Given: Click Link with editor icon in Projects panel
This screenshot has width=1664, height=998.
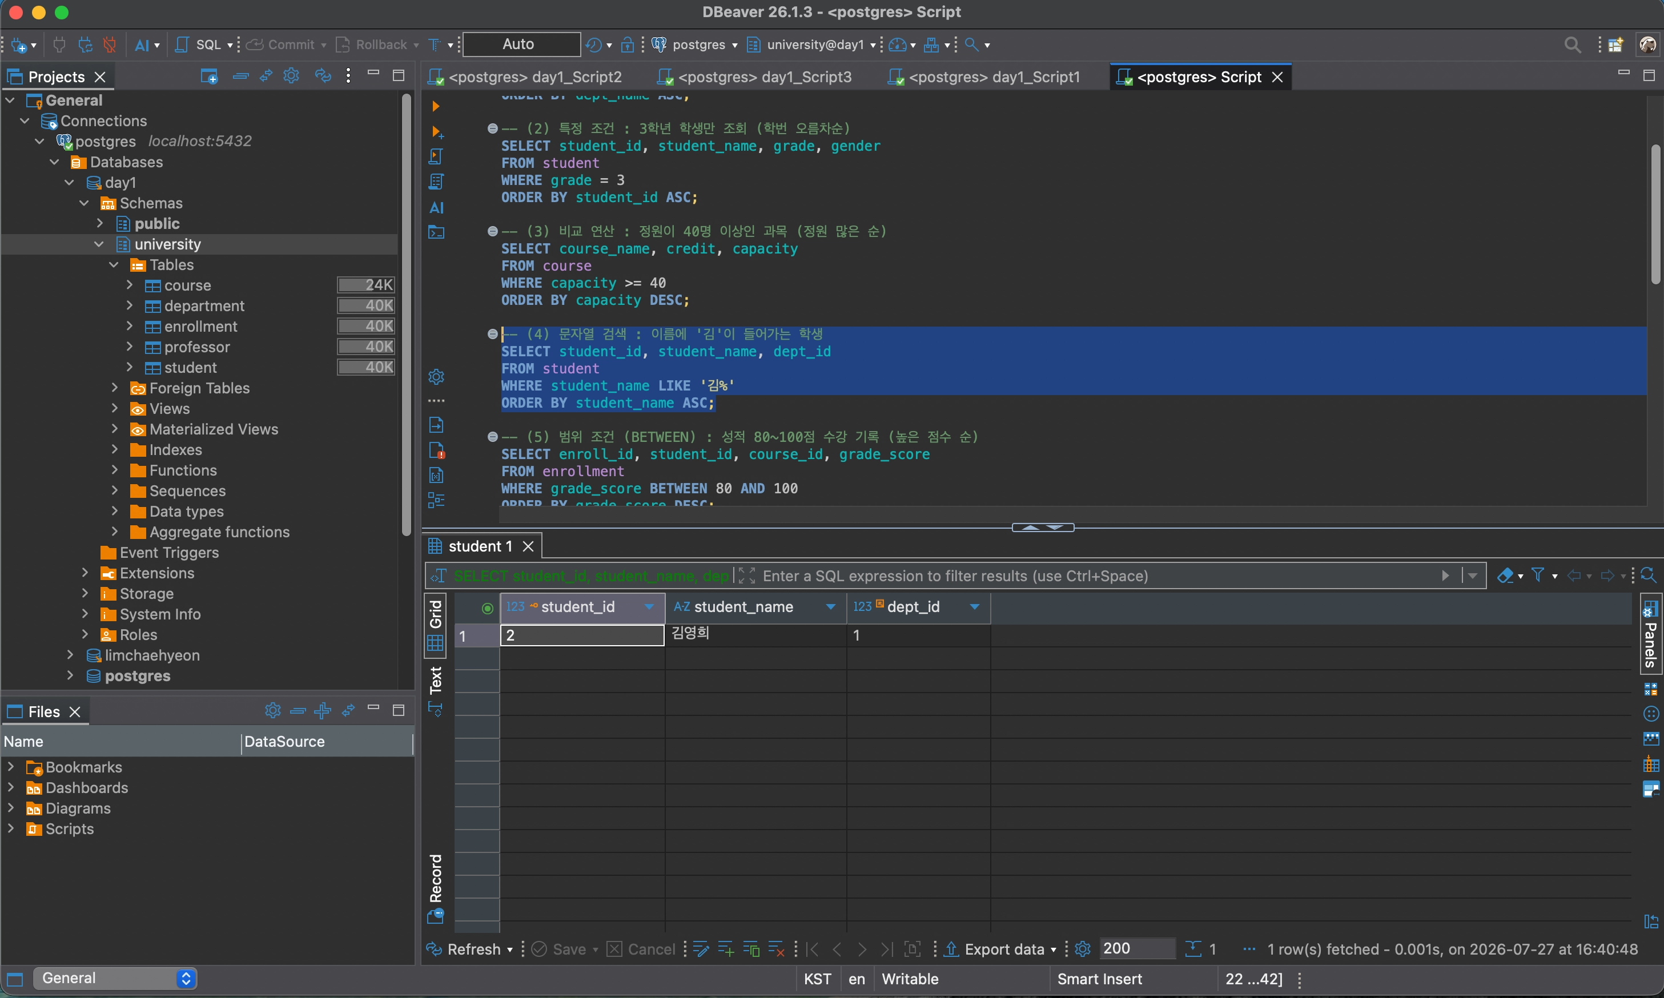Looking at the screenshot, I should coord(266,76).
